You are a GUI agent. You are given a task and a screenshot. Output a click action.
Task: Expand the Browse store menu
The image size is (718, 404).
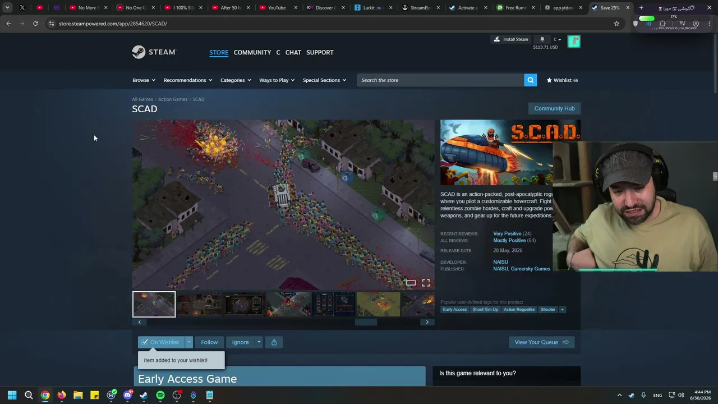(x=144, y=80)
